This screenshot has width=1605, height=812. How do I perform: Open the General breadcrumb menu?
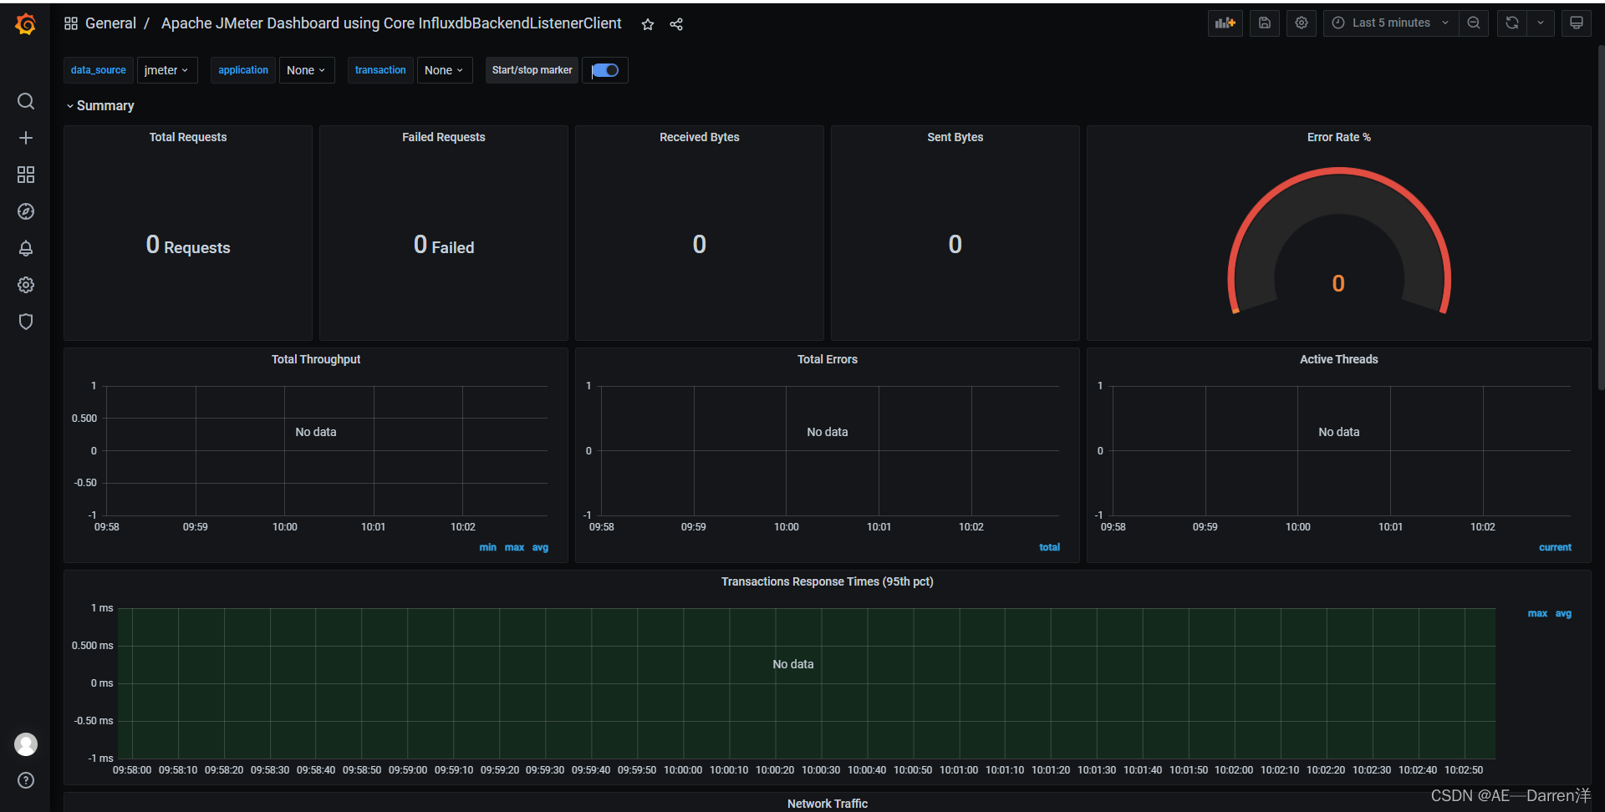point(110,23)
